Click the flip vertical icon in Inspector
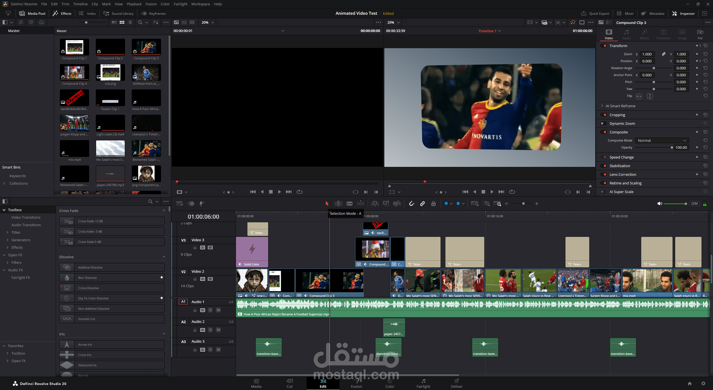Image resolution: width=713 pixels, height=390 pixels. click(x=650, y=96)
